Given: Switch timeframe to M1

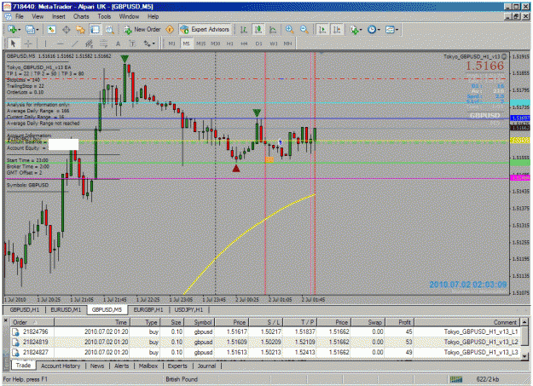Looking at the screenshot, I should [171, 43].
